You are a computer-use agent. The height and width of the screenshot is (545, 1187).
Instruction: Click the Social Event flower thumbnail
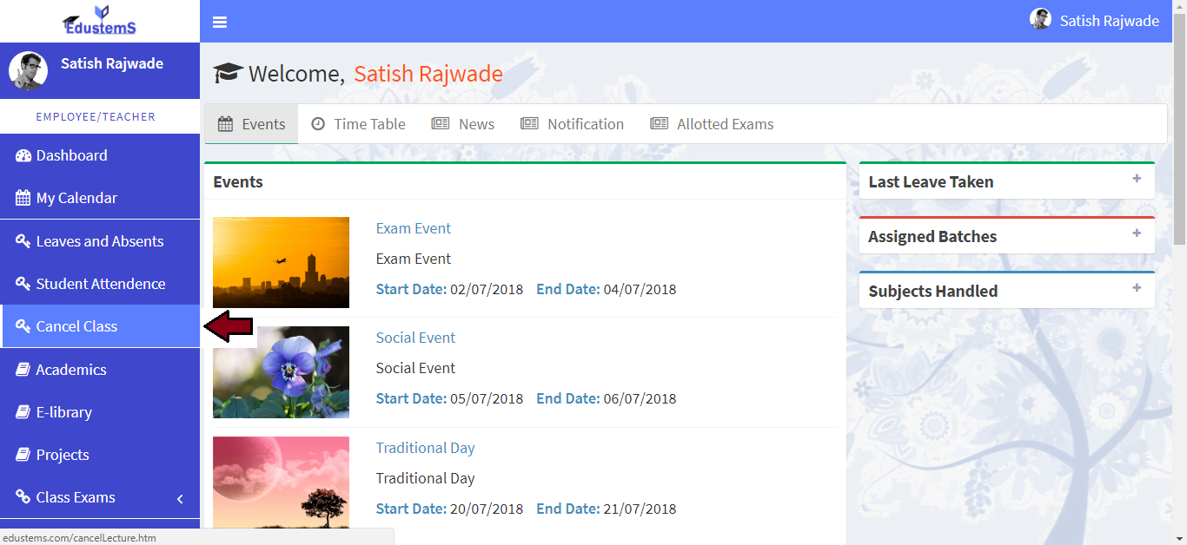click(x=281, y=372)
